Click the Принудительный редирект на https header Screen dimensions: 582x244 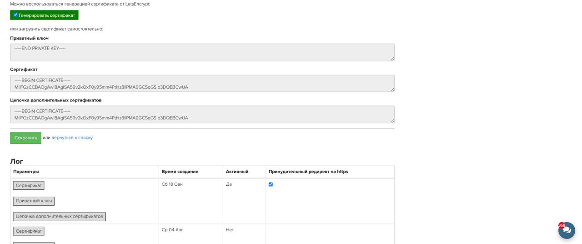pos(330,172)
